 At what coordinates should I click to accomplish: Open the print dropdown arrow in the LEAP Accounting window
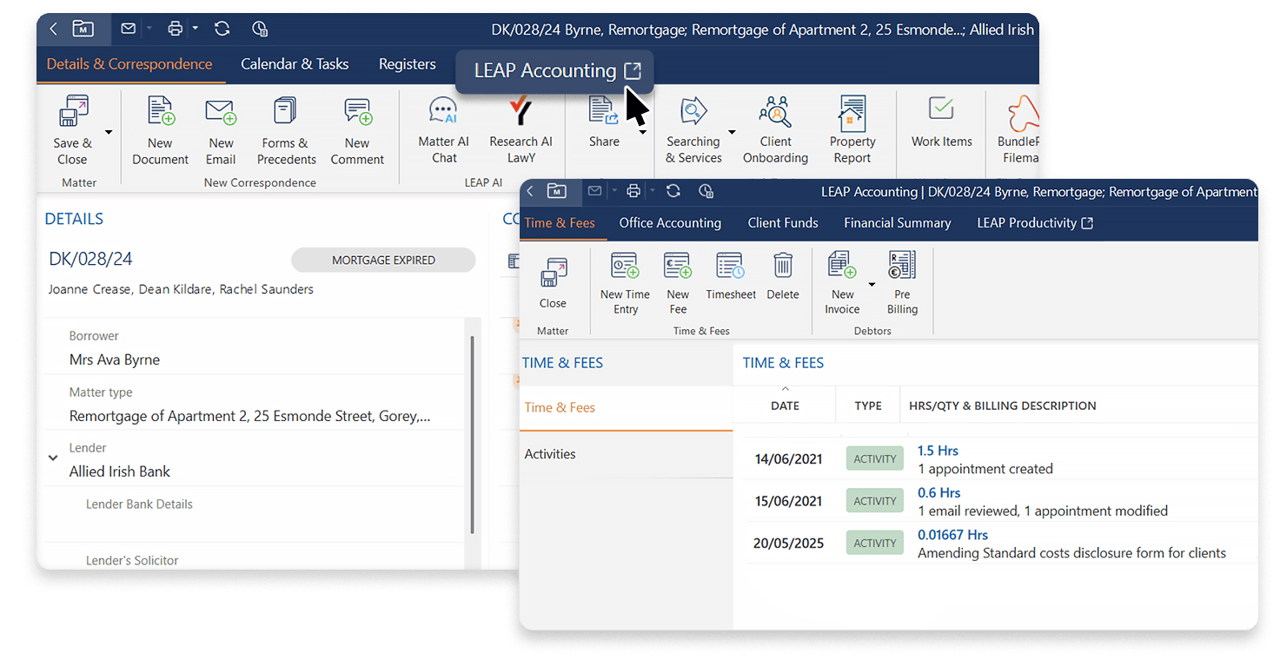[653, 191]
